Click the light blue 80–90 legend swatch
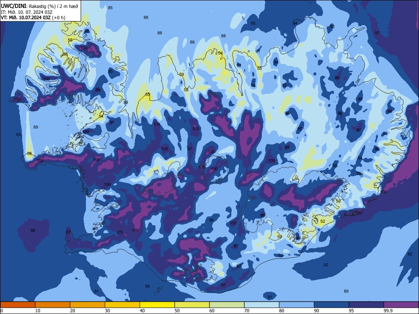This screenshot has height=314, width=419. (x=297, y=305)
